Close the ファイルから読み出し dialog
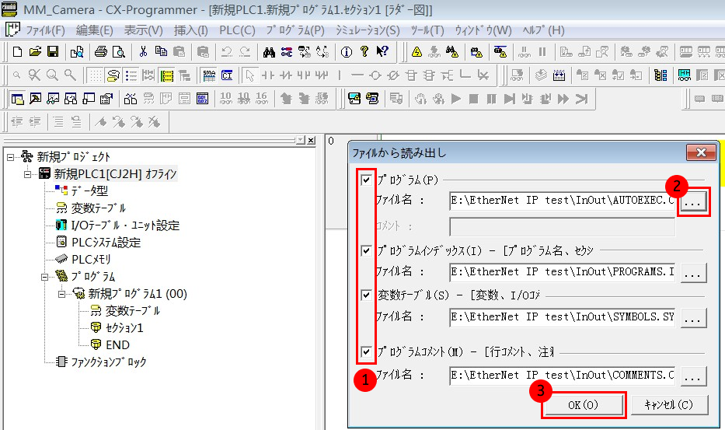 [701, 152]
